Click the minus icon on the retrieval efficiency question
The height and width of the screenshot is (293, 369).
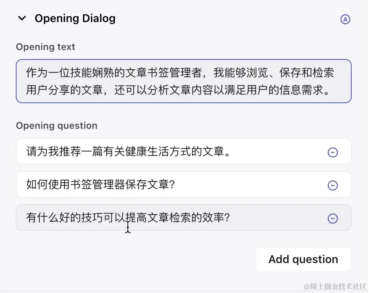click(333, 217)
